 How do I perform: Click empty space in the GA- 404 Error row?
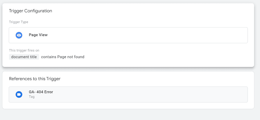[152, 94]
